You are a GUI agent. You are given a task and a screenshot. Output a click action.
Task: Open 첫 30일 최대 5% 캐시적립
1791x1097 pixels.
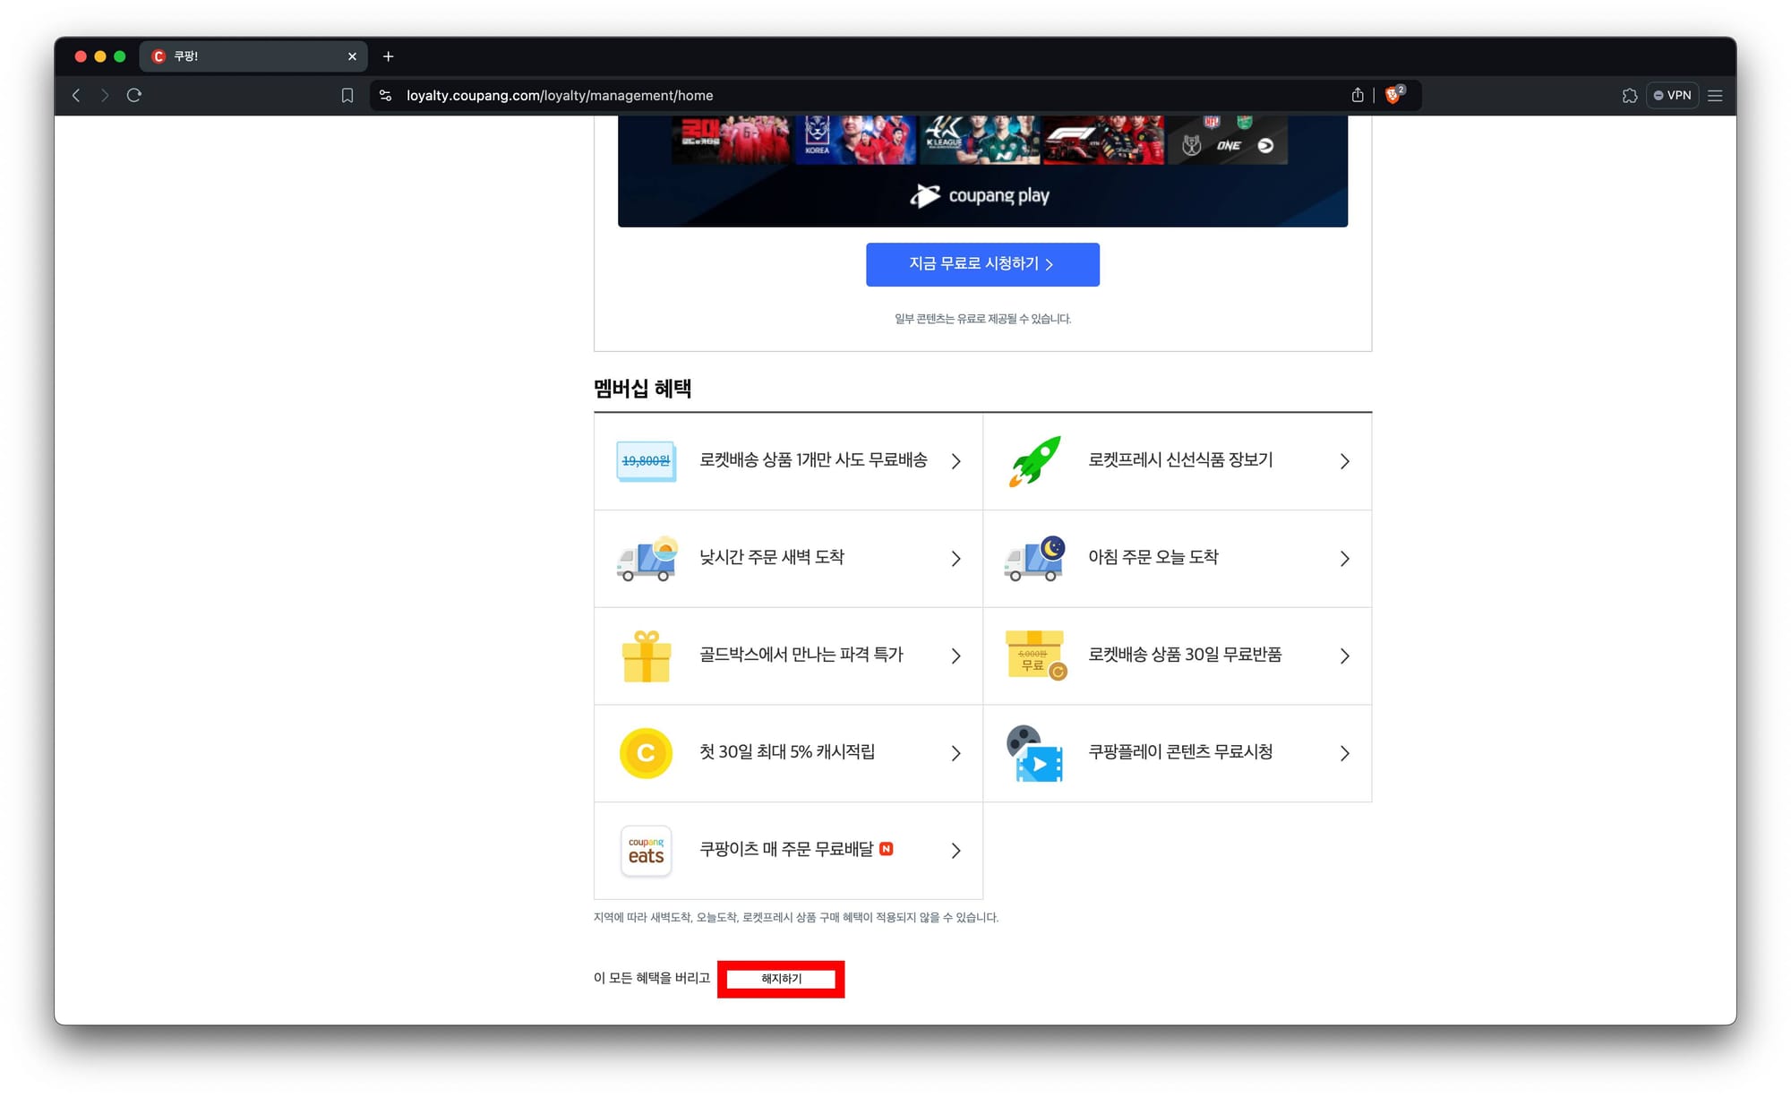tap(788, 753)
